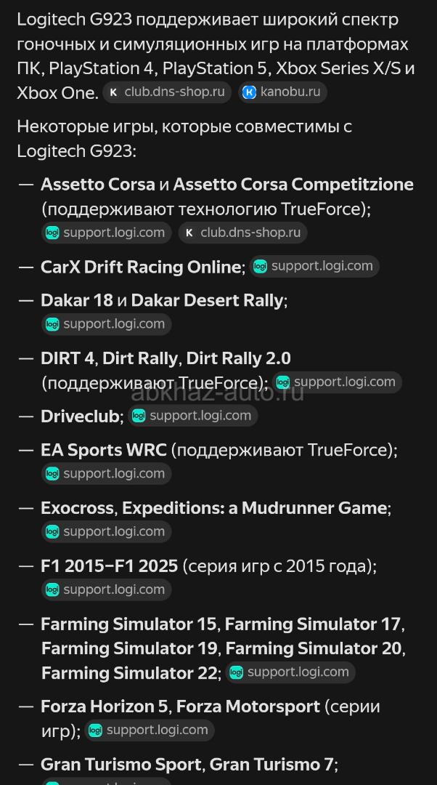The image size is (437, 785).
Task: Click the logi icon under EA Sports WRC
Action: 52,474
